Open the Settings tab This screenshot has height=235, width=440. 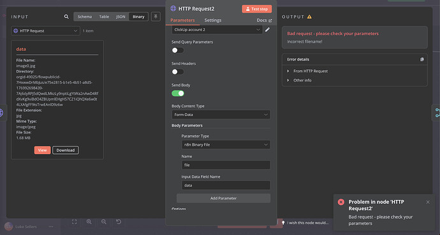[x=213, y=20]
